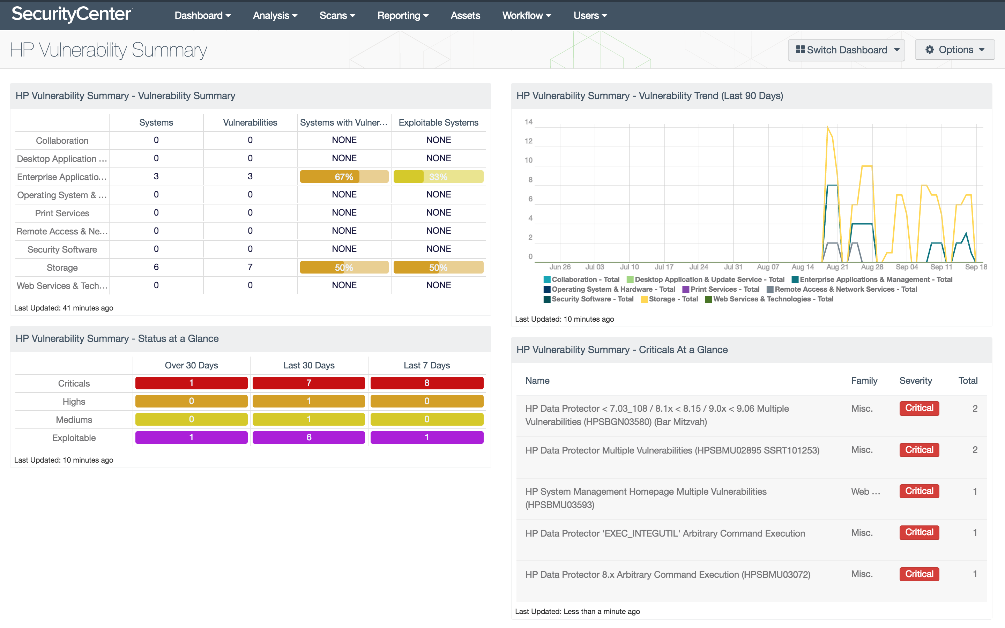The image size is (1005, 628).
Task: Click the Switch Dashboard grid icon
Action: point(800,50)
